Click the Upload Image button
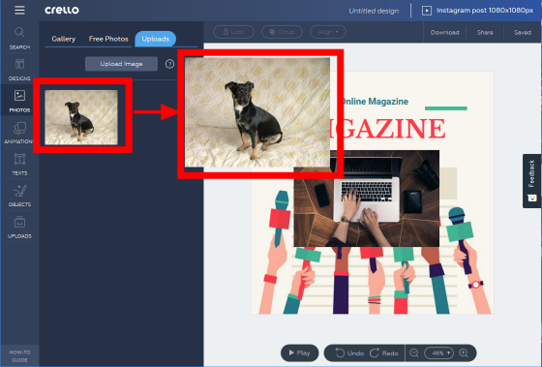The height and width of the screenshot is (367, 542). [x=121, y=64]
